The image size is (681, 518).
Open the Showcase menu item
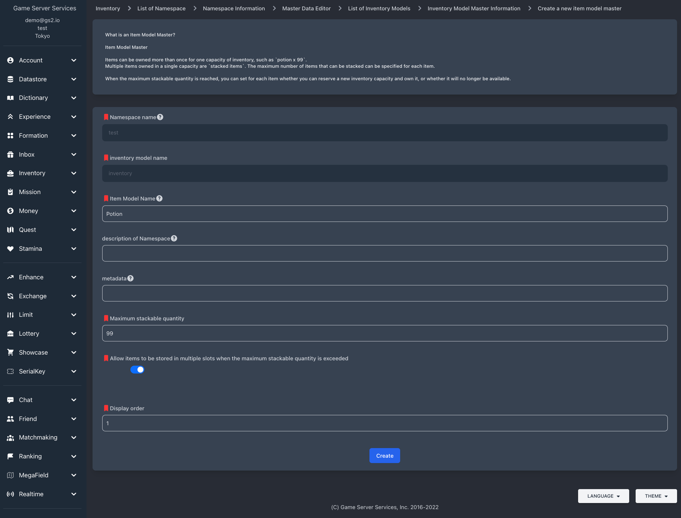click(42, 352)
